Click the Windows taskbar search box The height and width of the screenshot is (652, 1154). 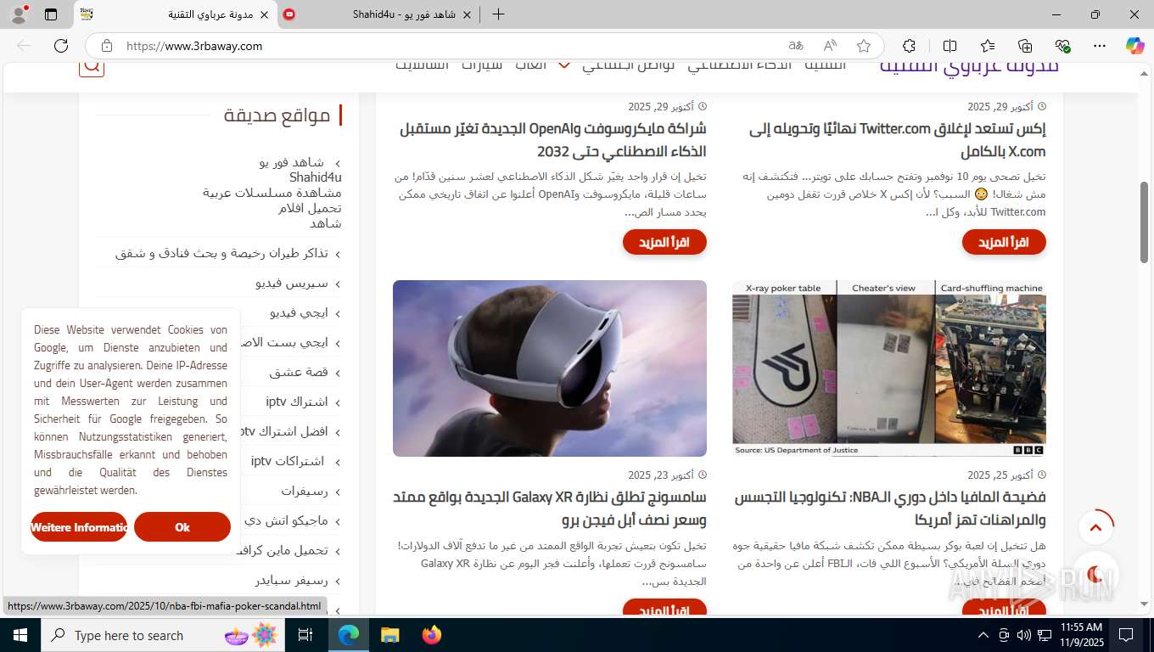pyautogui.click(x=161, y=635)
